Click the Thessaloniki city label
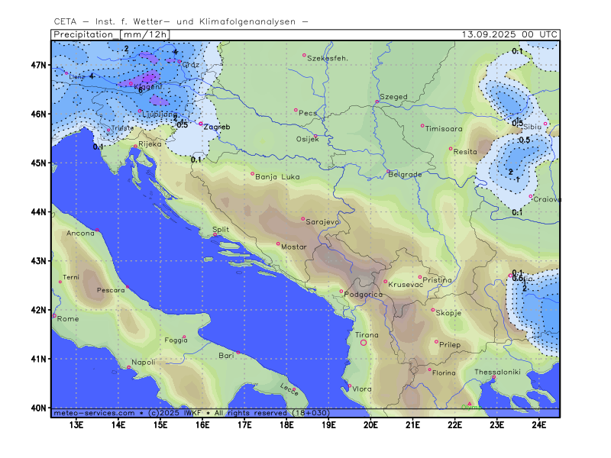The height and width of the screenshot is (458, 611). 497,372
